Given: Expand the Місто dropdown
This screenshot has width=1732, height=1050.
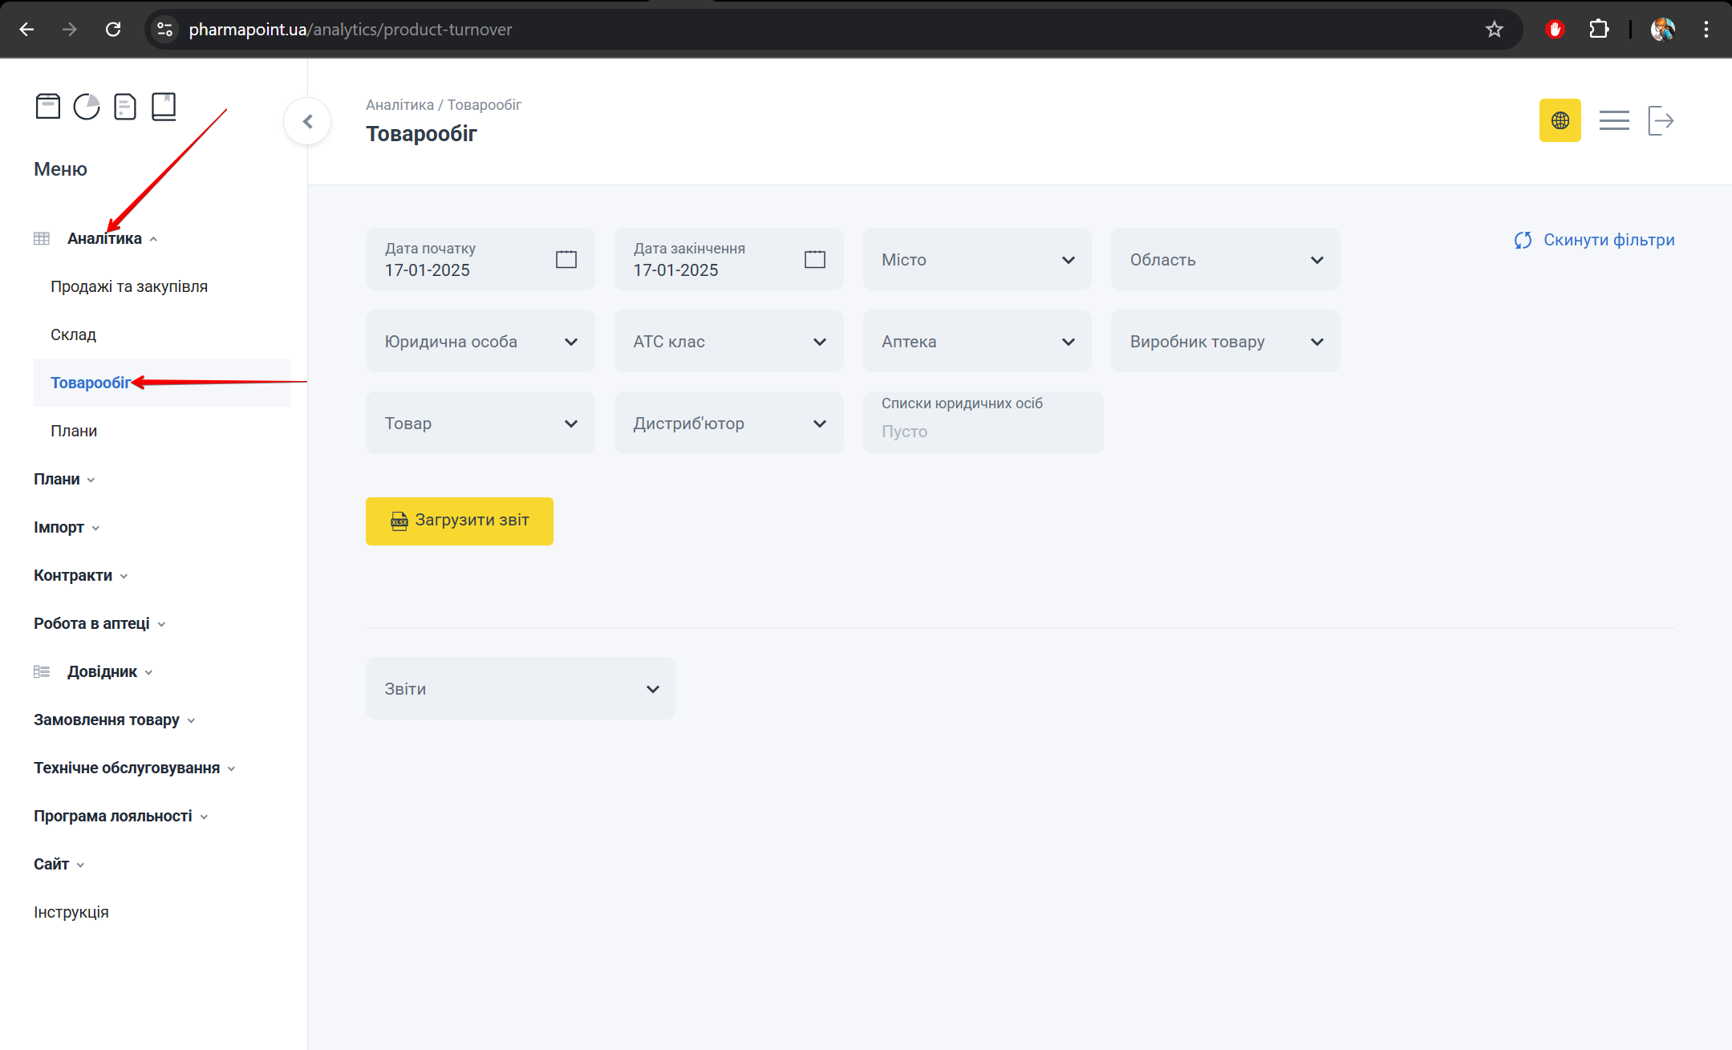Looking at the screenshot, I should click(x=976, y=260).
